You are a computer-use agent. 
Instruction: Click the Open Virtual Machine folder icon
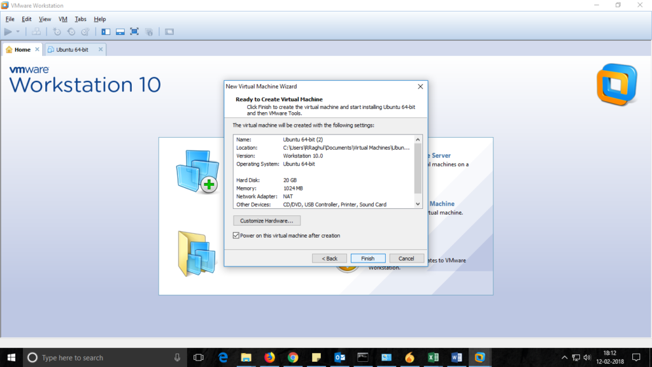point(196,252)
